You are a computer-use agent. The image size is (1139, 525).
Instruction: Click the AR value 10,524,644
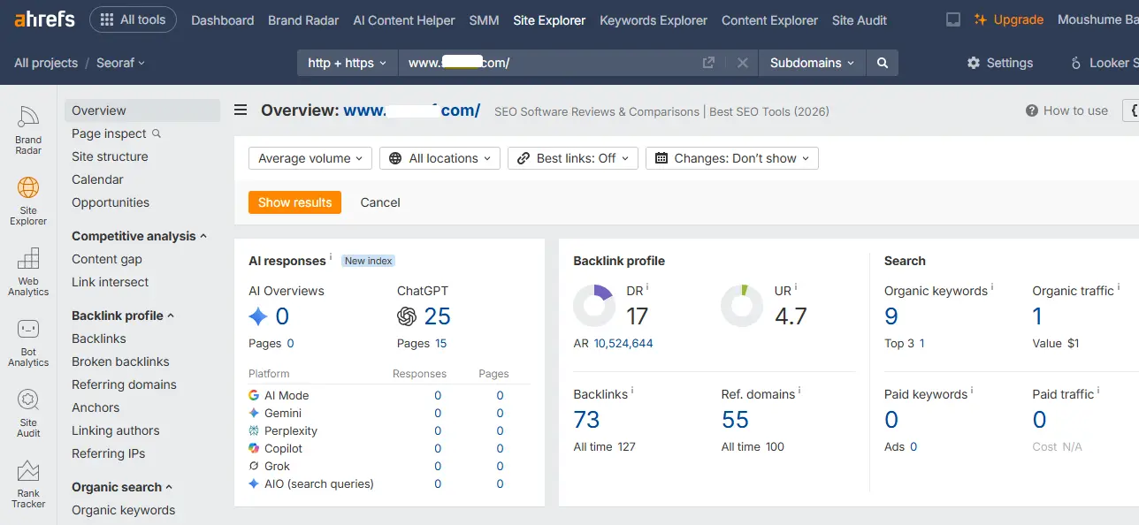[x=623, y=343]
